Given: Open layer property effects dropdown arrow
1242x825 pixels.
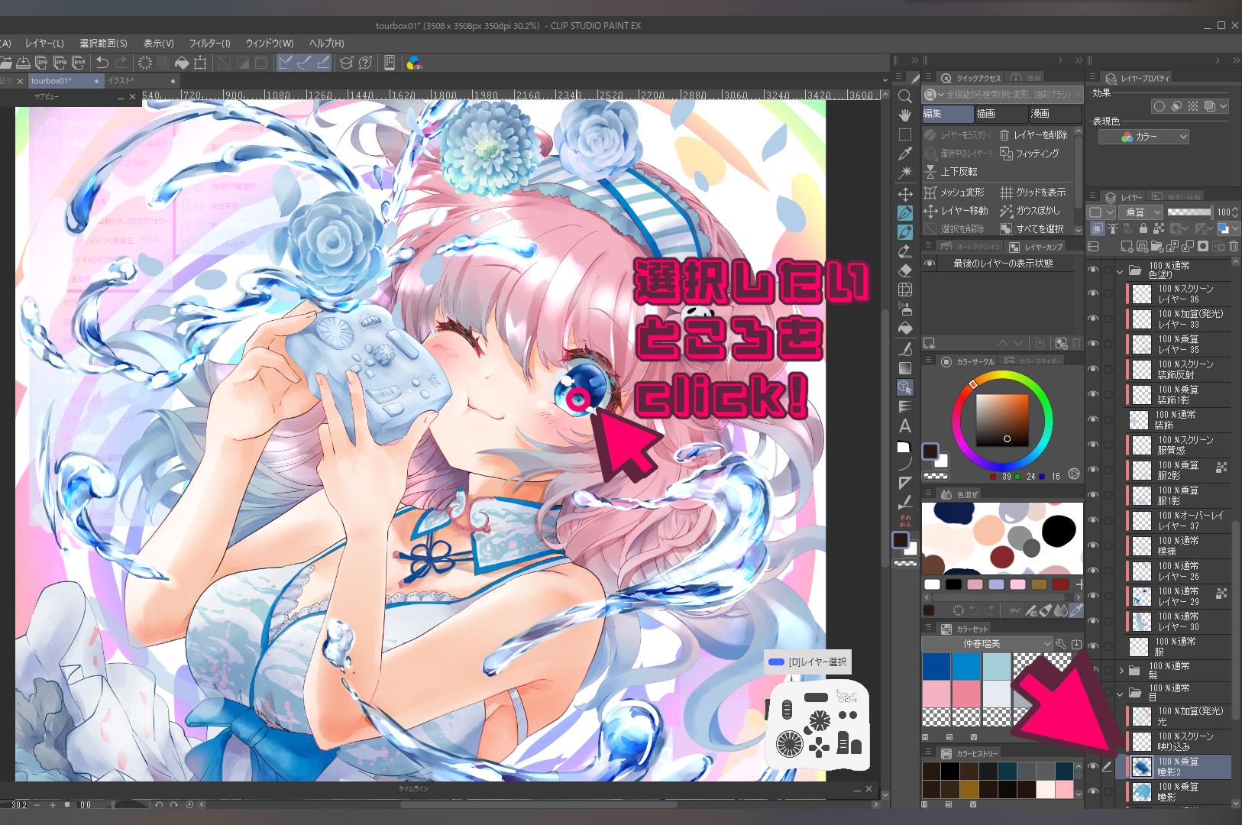Looking at the screenshot, I should pos(1223,107).
